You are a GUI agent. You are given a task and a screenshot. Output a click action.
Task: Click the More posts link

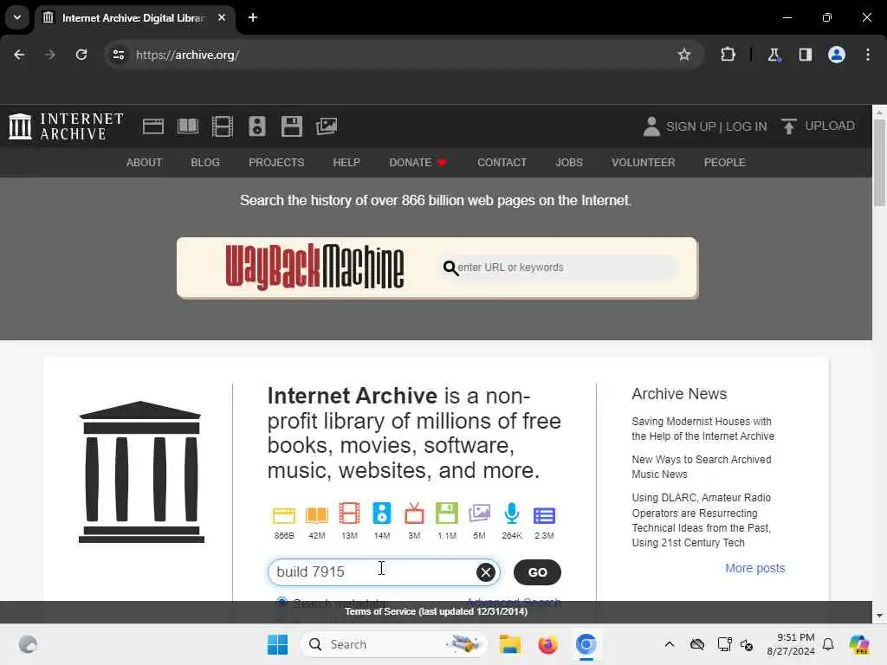pos(755,568)
